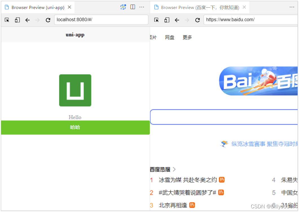
Task: Click inspect element icon in uni-app preview
Action: [7, 20]
